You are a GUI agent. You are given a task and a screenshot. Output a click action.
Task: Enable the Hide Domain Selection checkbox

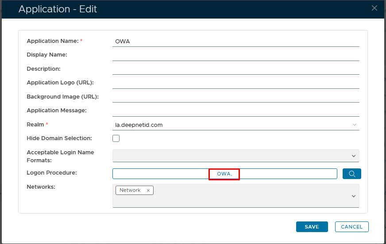(x=116, y=138)
